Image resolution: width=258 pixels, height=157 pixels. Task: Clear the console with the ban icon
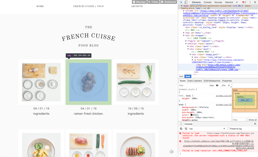point(181,129)
